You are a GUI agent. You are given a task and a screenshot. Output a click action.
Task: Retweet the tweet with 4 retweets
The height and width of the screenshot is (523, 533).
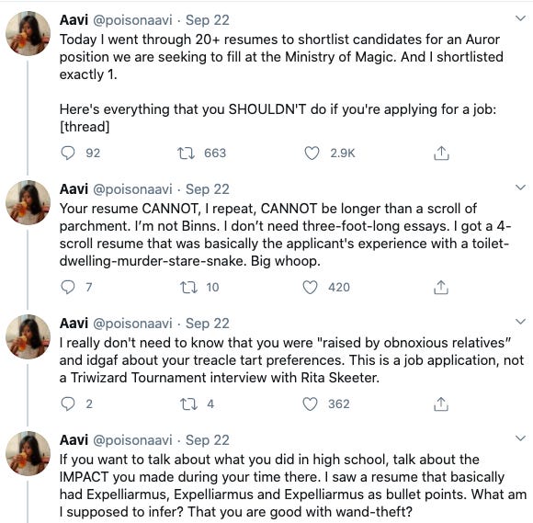pyautogui.click(x=188, y=404)
